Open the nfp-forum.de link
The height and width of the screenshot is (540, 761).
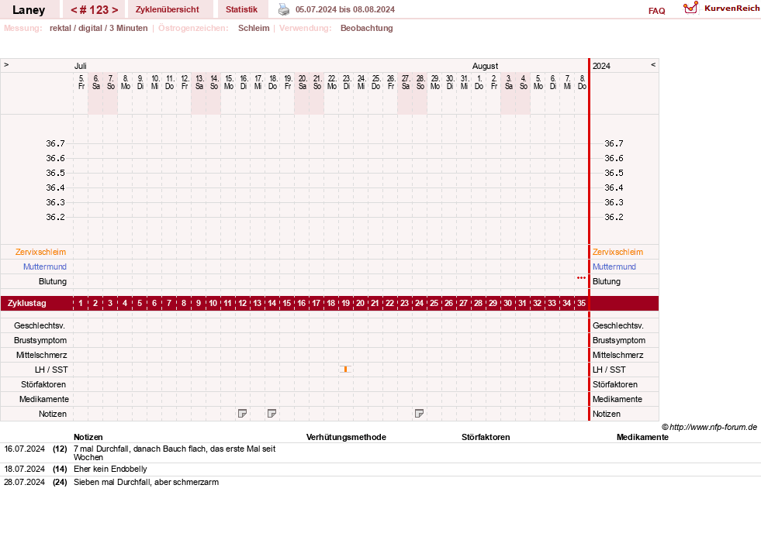point(709,427)
